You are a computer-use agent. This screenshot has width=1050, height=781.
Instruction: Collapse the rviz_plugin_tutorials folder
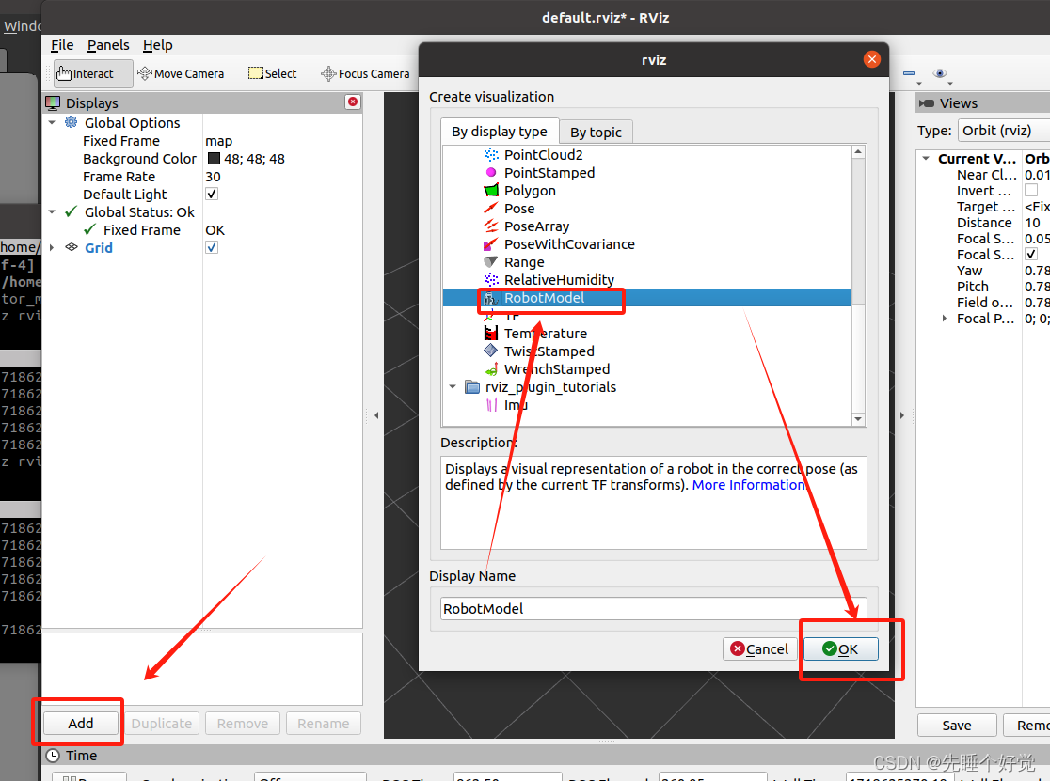pyautogui.click(x=453, y=387)
